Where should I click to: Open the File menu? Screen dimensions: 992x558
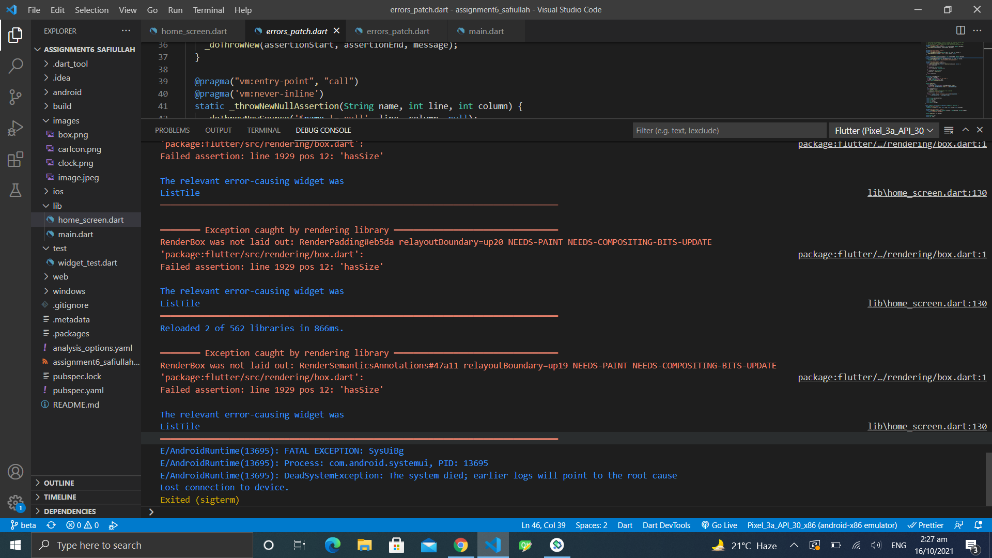point(34,10)
